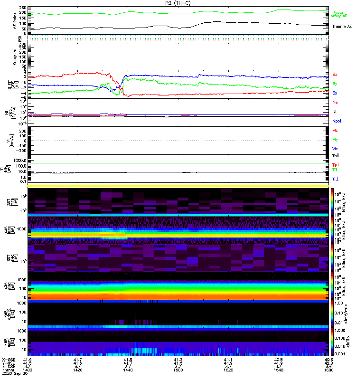
Task: Click the blue "Bx" legend label
Action: [335, 93]
